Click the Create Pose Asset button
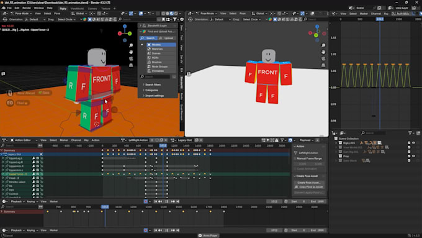The height and width of the screenshot is (238, 422). (x=308, y=183)
